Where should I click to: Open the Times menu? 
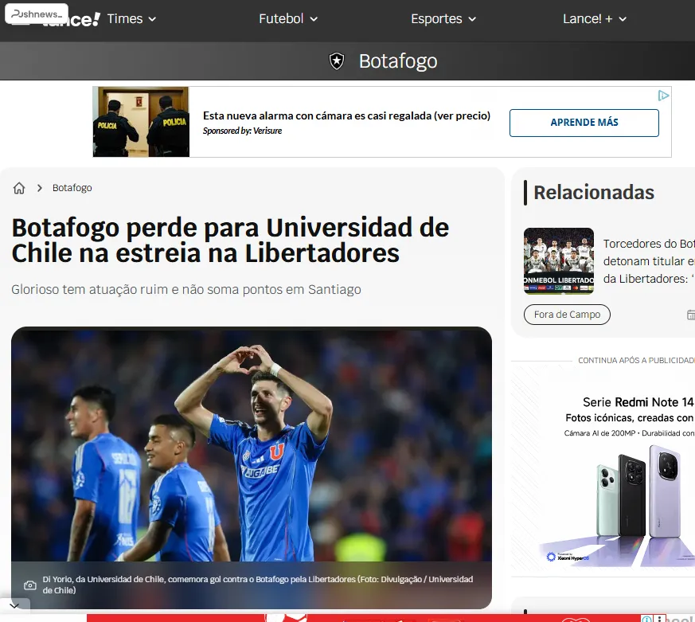click(131, 18)
